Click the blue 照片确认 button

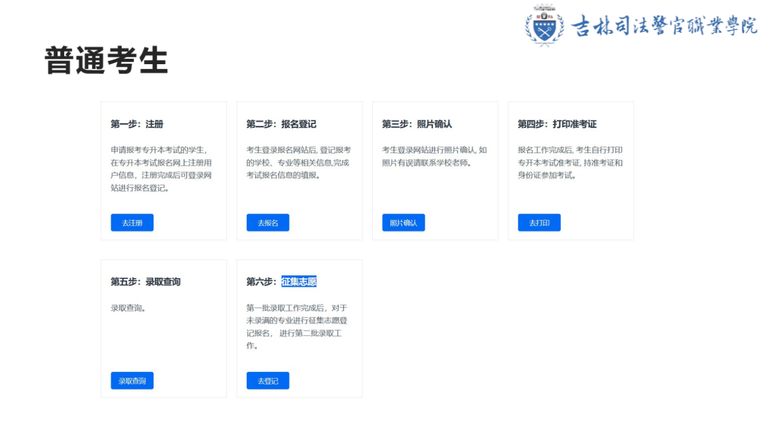[403, 223]
